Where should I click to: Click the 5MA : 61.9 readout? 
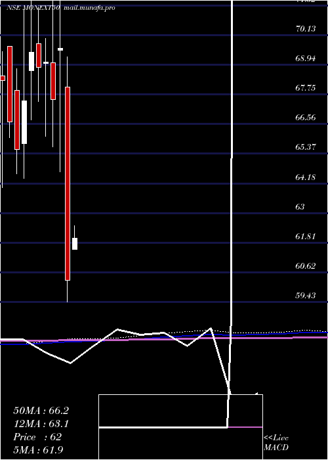[38, 450]
